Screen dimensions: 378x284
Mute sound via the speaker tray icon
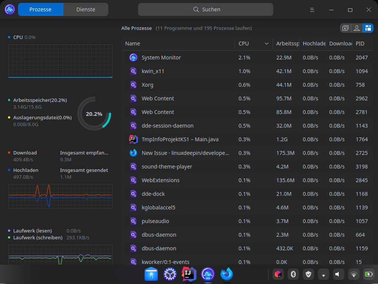click(x=338, y=274)
